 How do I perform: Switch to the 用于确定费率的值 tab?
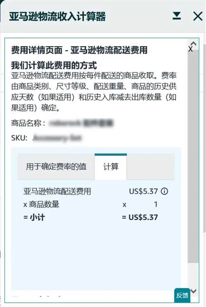(56, 167)
